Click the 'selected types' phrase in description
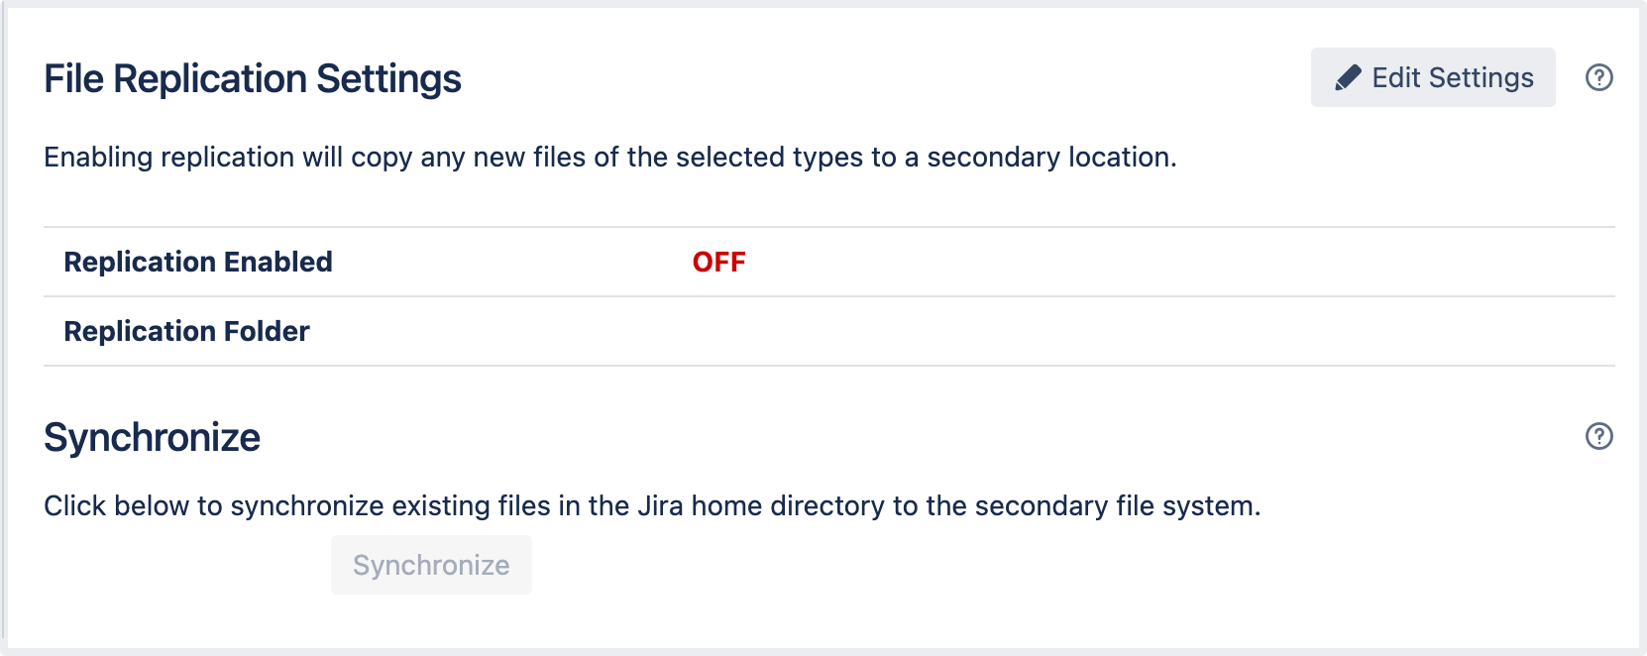The image size is (1647, 656). click(756, 157)
